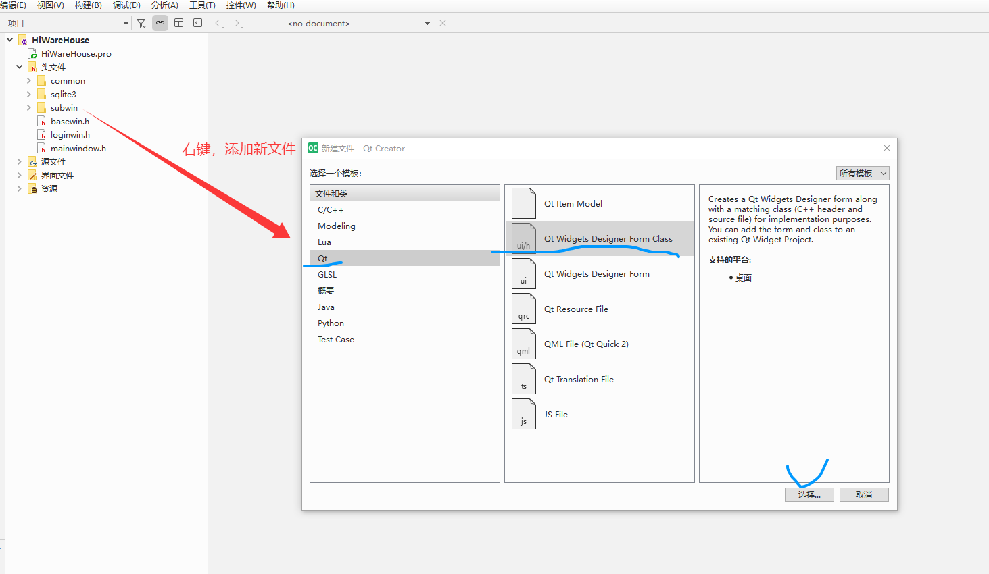The image size is (989, 574).
Task: Click the filter tree icon in the project pane
Action: [141, 23]
